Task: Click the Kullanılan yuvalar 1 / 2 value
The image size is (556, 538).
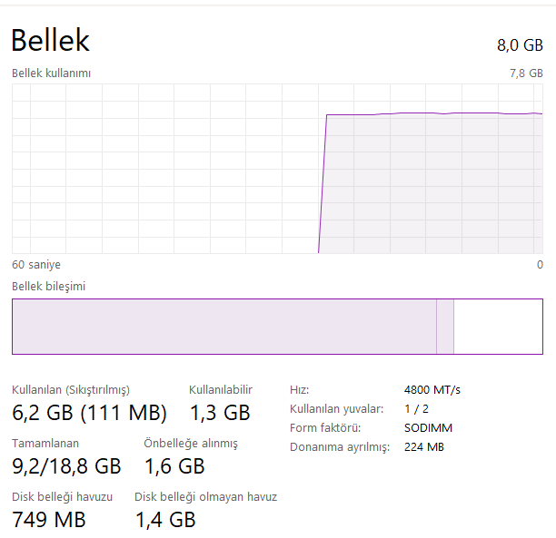Action: click(x=419, y=409)
